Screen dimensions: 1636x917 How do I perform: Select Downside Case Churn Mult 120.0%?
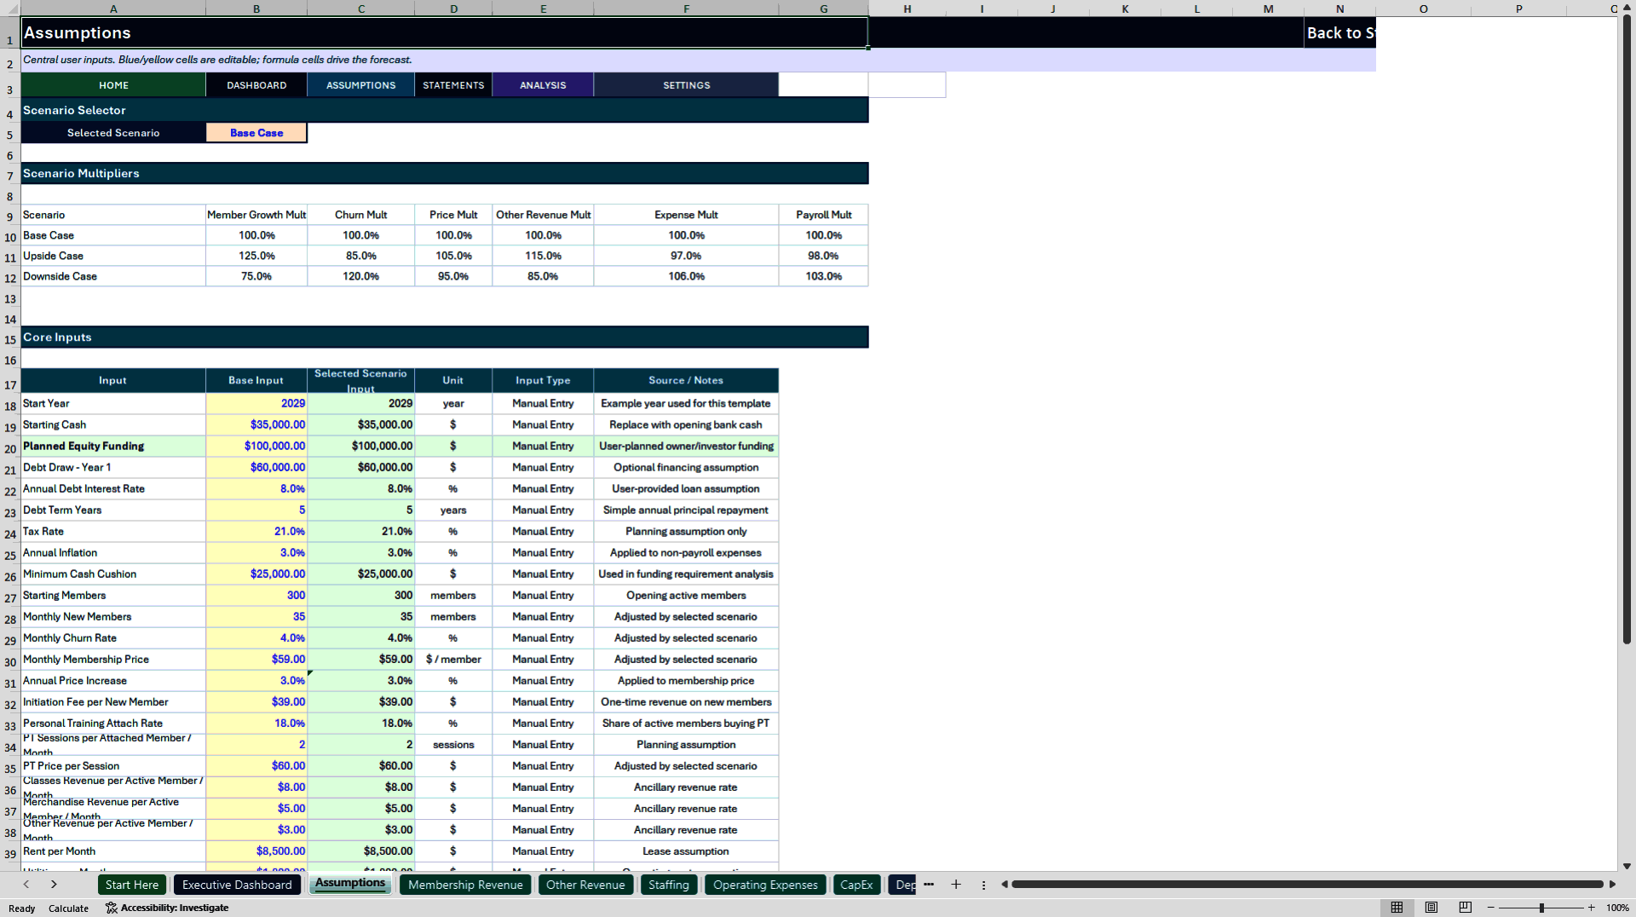[361, 276]
